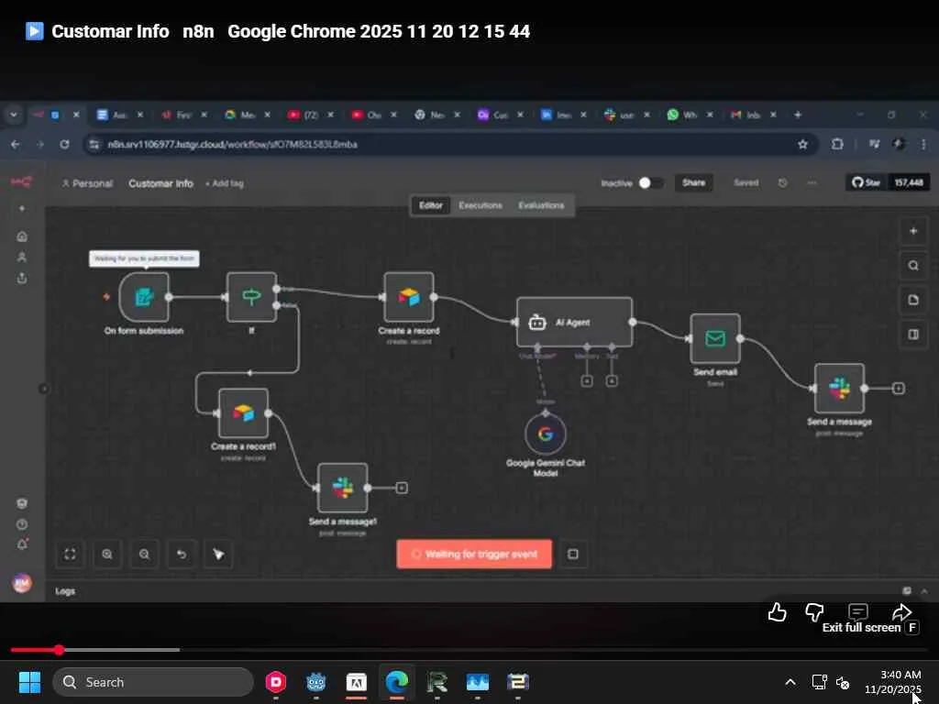Click the Windows taskbar Search box

coord(153,682)
